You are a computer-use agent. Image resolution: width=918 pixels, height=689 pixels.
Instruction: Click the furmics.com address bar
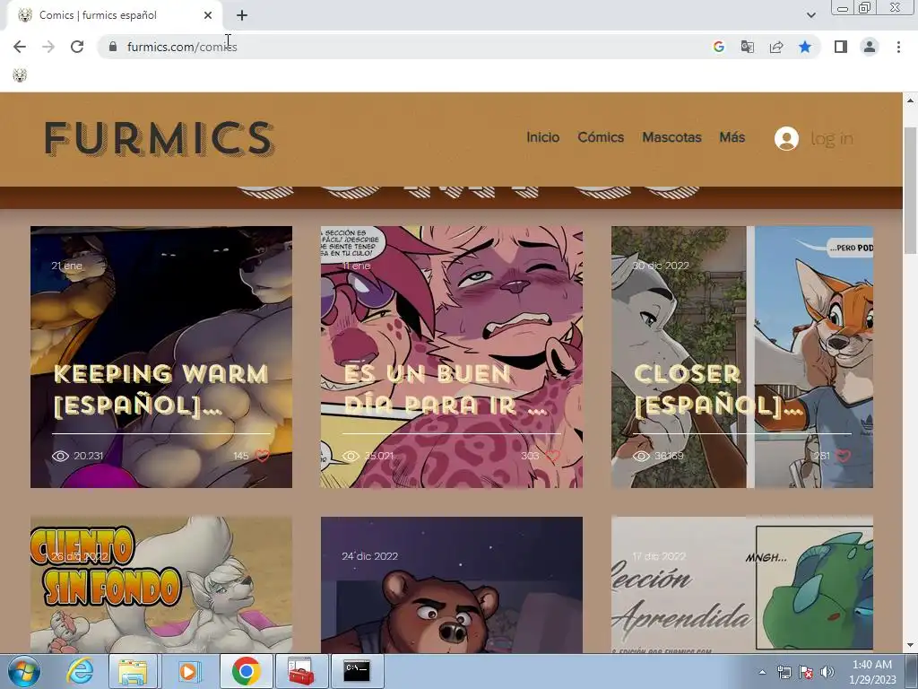404,47
